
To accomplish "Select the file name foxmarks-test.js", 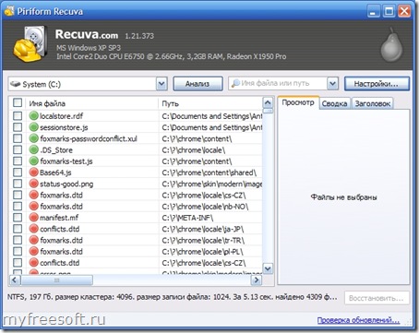I will [x=66, y=161].
